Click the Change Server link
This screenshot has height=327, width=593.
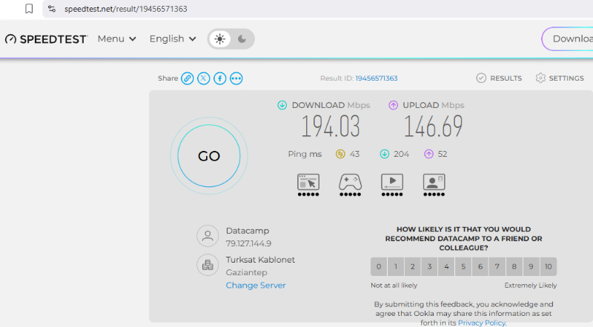click(256, 286)
